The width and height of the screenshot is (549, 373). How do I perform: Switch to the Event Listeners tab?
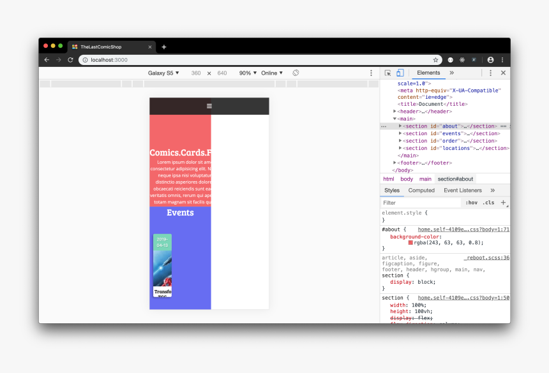click(463, 191)
